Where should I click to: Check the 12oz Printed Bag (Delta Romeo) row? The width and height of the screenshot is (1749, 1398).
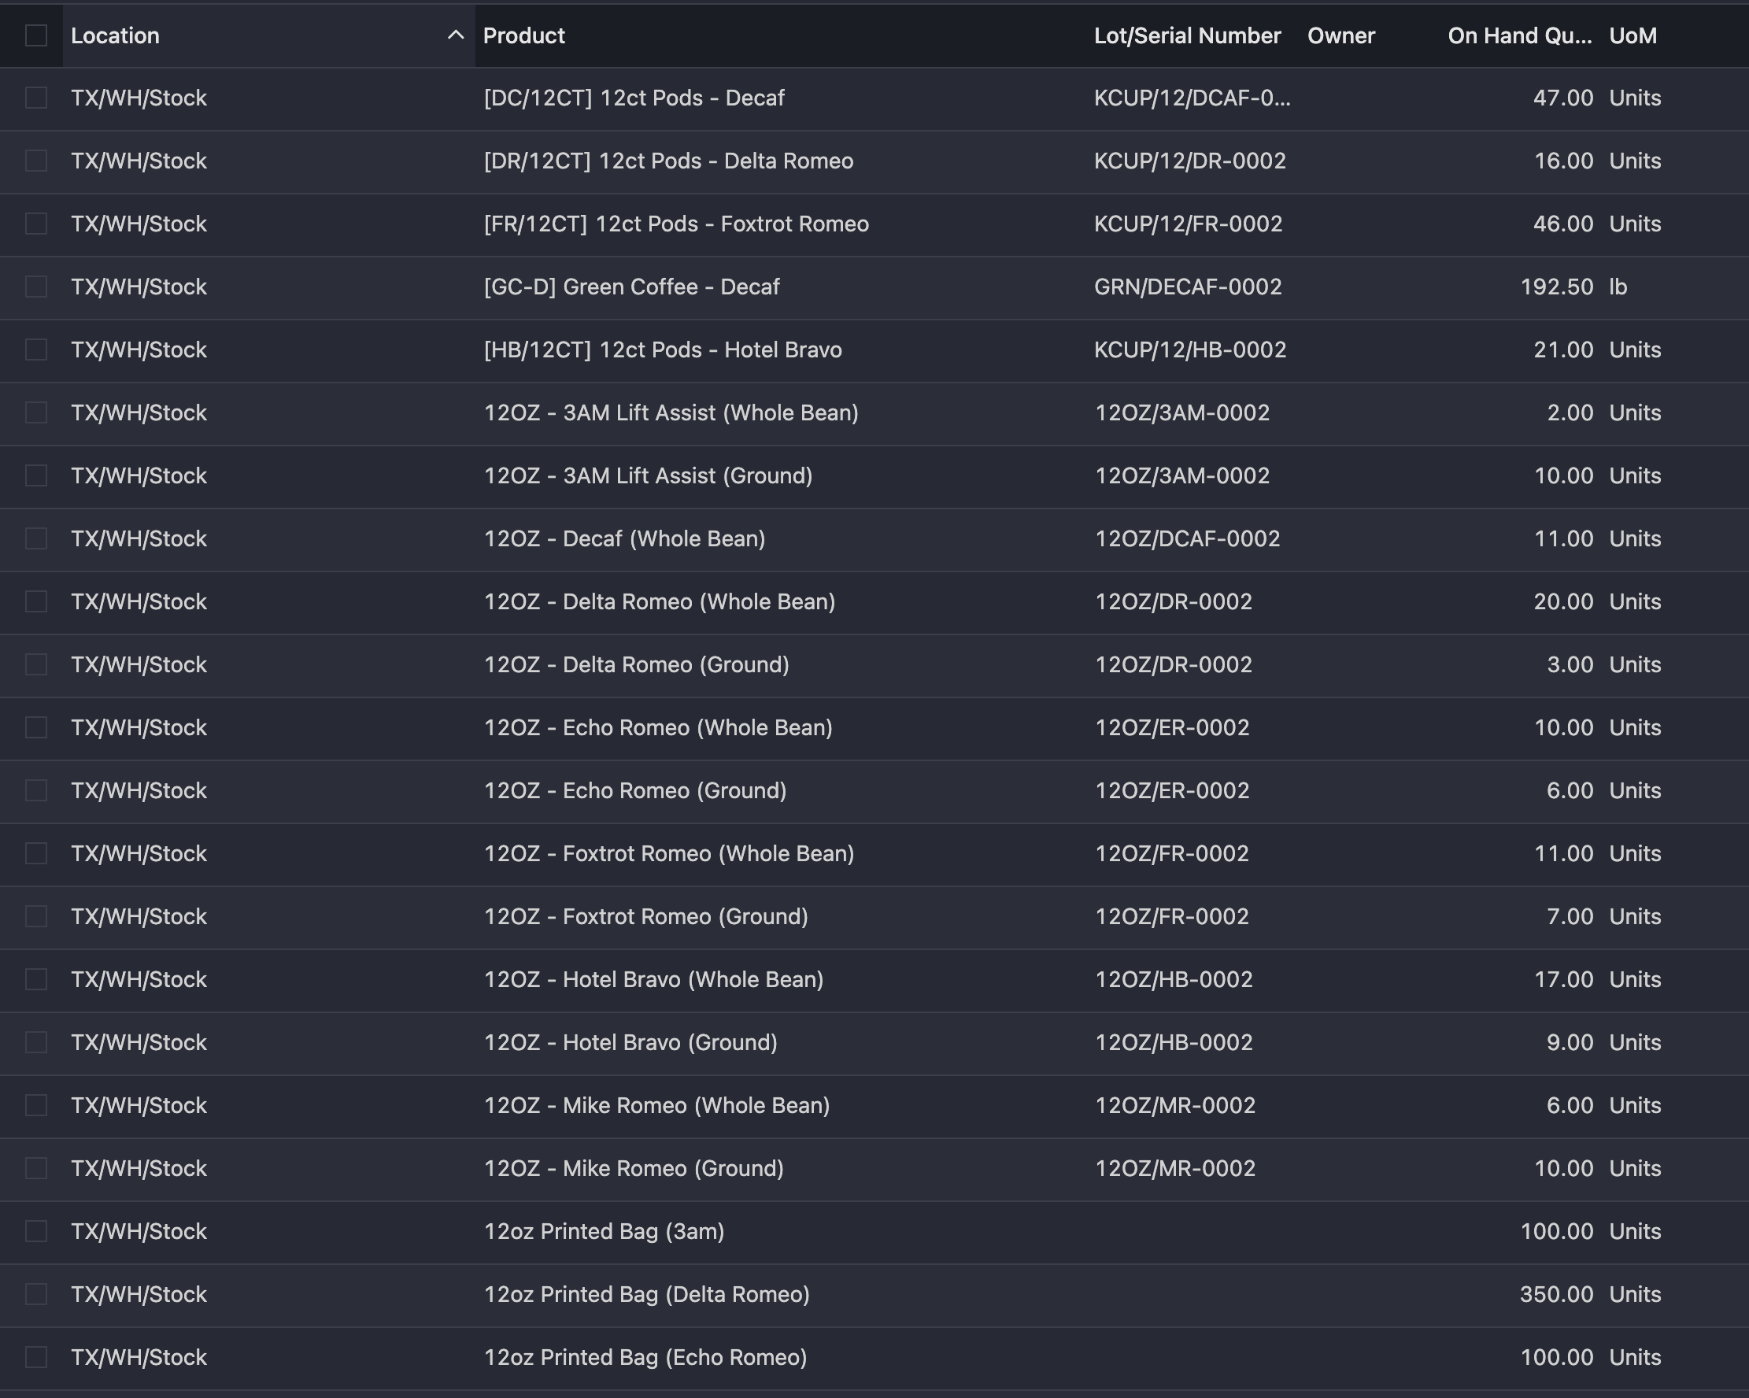(x=35, y=1294)
